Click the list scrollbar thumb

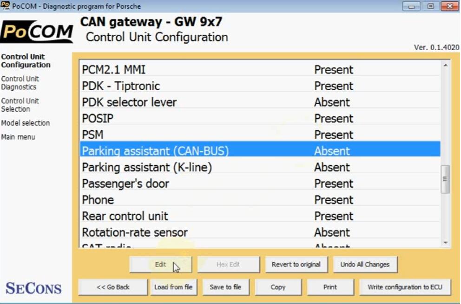pyautogui.click(x=445, y=179)
